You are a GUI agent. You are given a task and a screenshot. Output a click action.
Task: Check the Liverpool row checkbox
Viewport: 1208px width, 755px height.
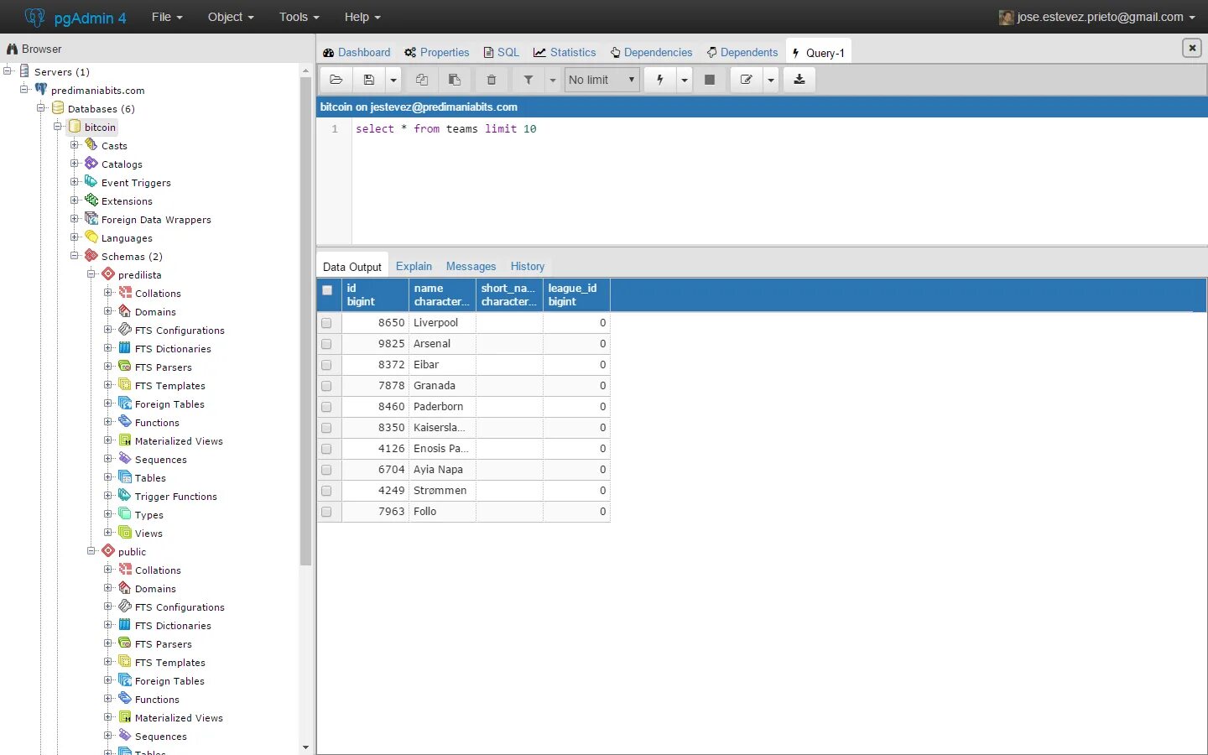point(326,323)
